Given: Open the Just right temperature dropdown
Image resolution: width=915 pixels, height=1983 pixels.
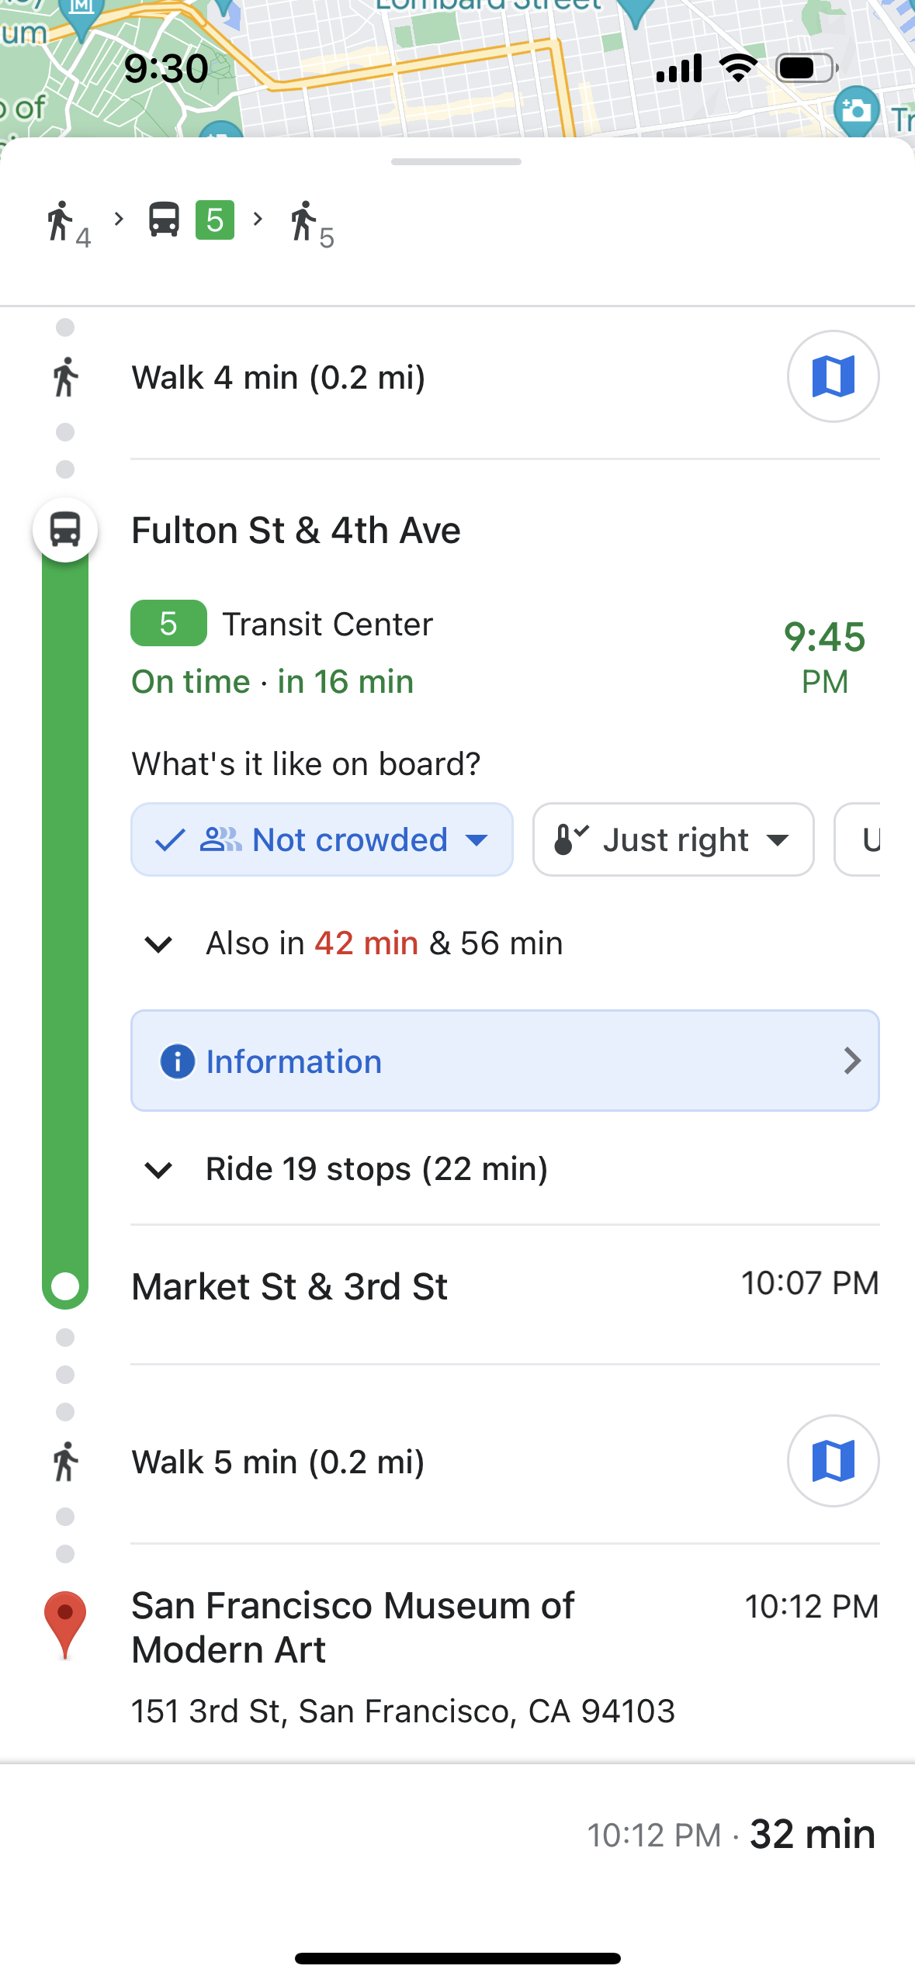Looking at the screenshot, I should point(673,839).
